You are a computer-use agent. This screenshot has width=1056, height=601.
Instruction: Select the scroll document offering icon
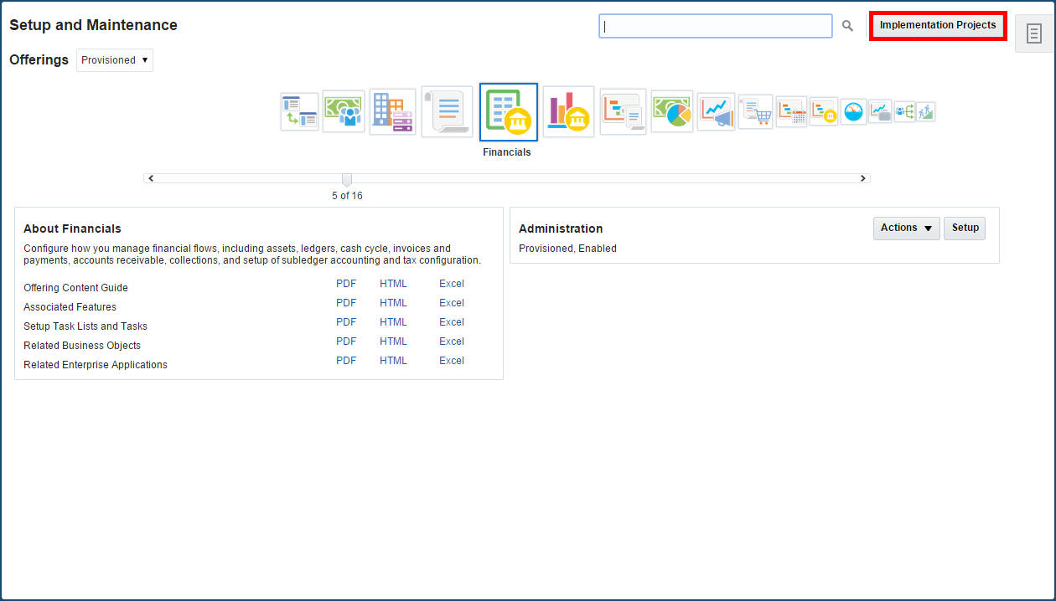click(x=447, y=112)
